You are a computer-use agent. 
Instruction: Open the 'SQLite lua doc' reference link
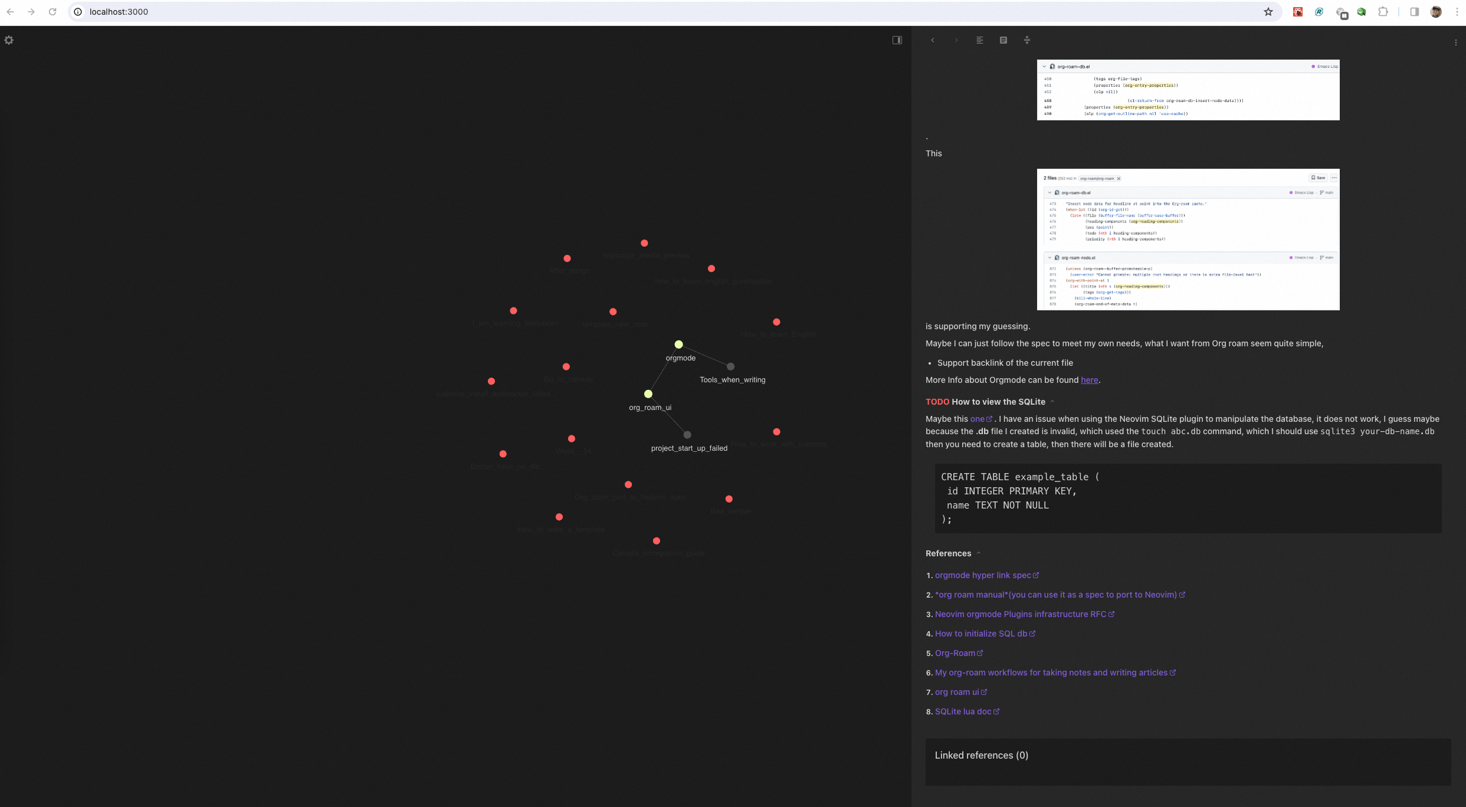click(x=963, y=711)
